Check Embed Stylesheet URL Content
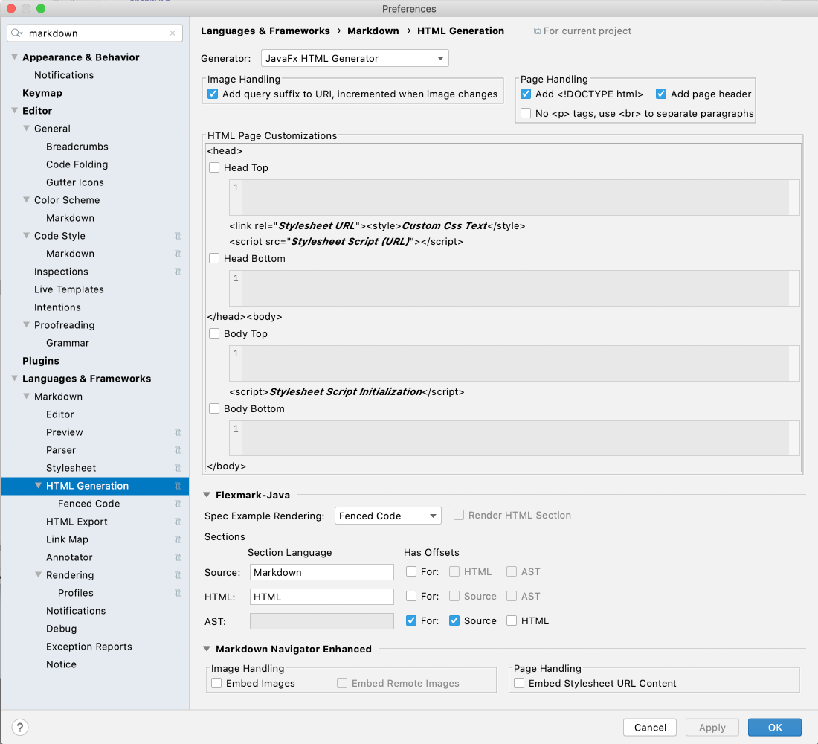 [x=519, y=683]
